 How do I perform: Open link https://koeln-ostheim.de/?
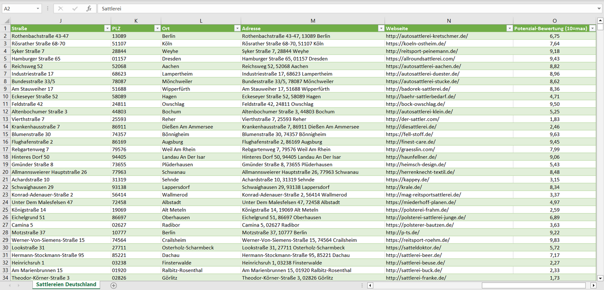coord(416,43)
